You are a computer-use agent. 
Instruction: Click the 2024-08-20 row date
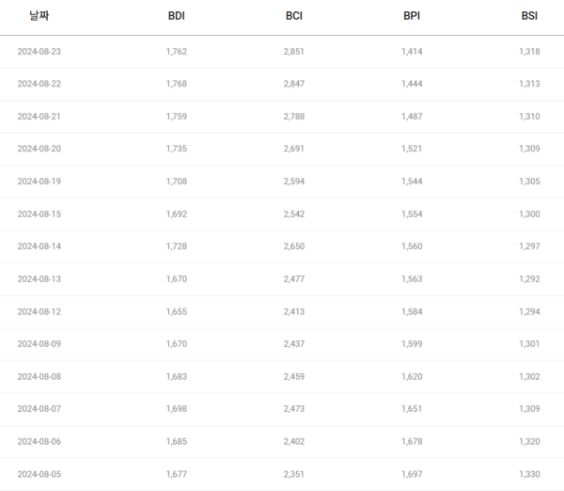(x=39, y=149)
